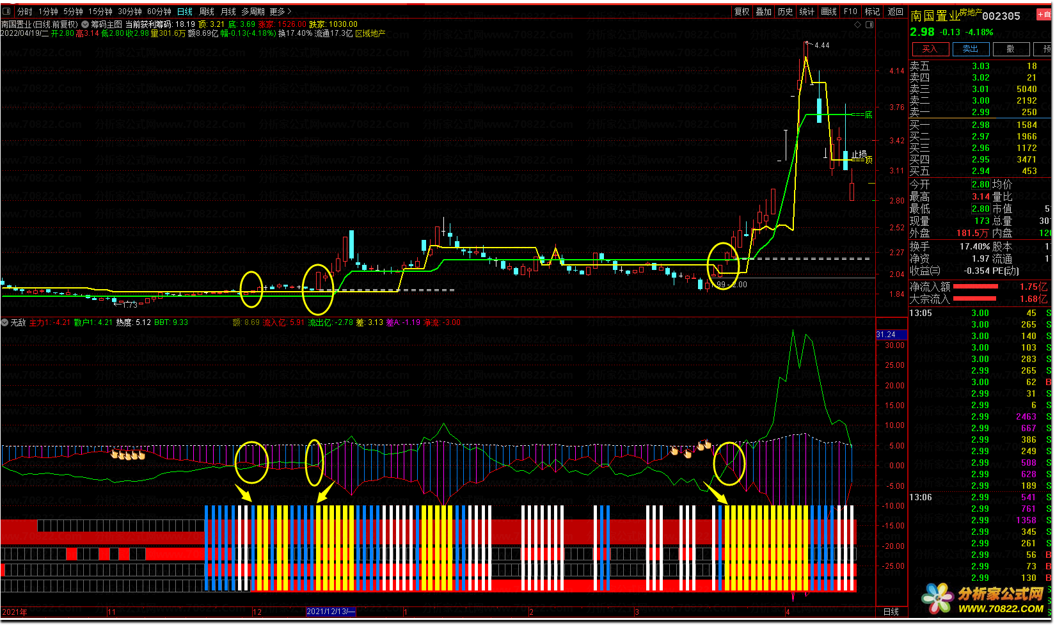Click the 叠加 overlay button
This screenshot has height=625, width=1055.
[764, 12]
